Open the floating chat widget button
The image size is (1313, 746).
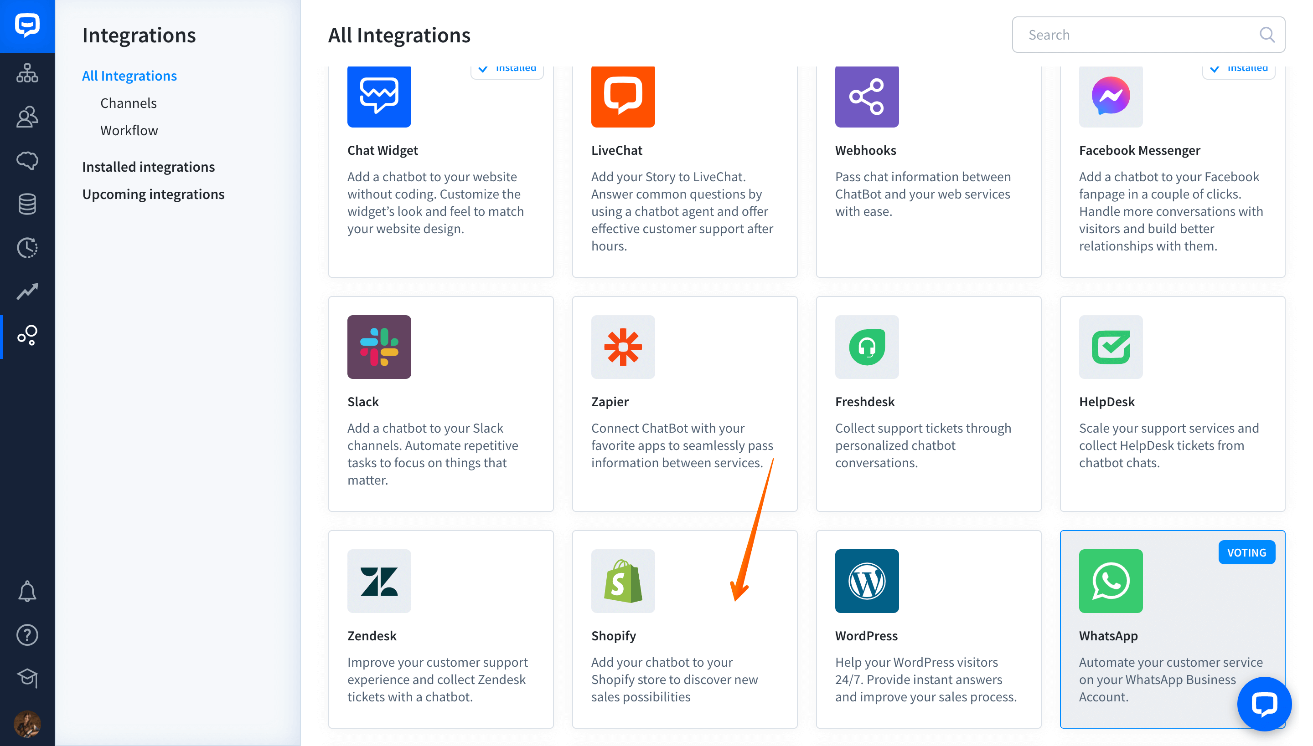coord(1264,704)
